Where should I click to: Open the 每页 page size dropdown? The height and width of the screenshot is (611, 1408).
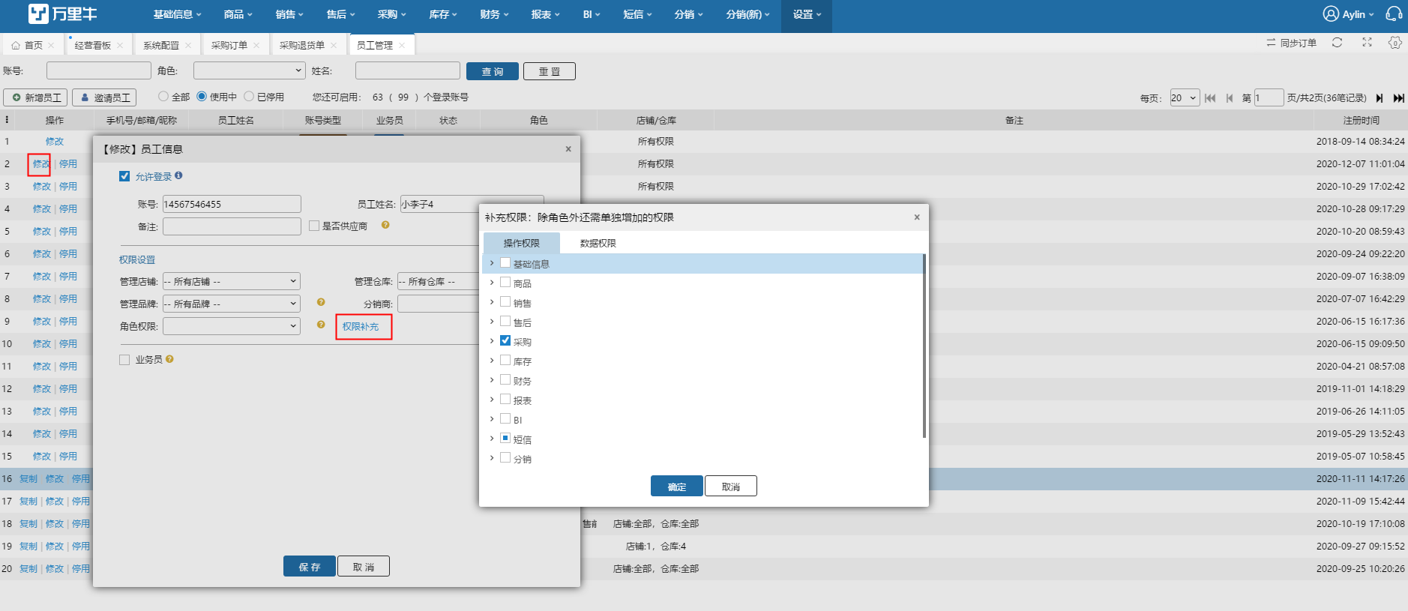pyautogui.click(x=1185, y=98)
